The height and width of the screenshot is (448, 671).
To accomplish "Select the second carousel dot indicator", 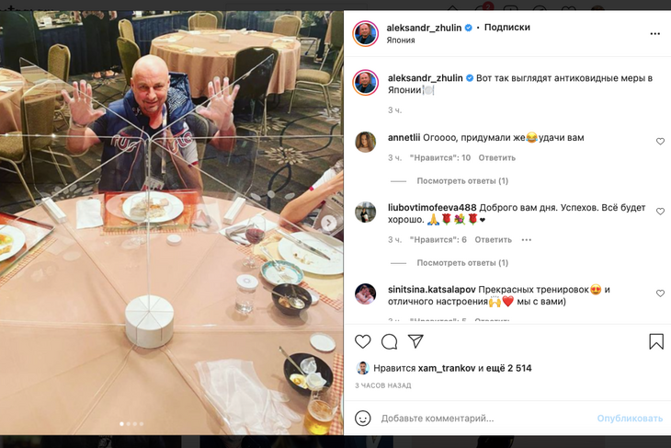I will (129, 424).
